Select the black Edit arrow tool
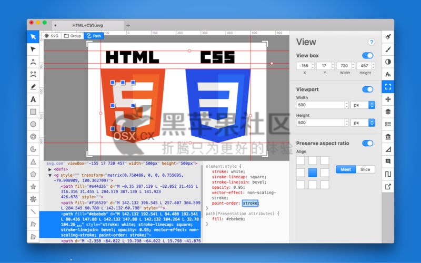Image resolution: width=421 pixels, height=263 pixels. (x=33, y=49)
